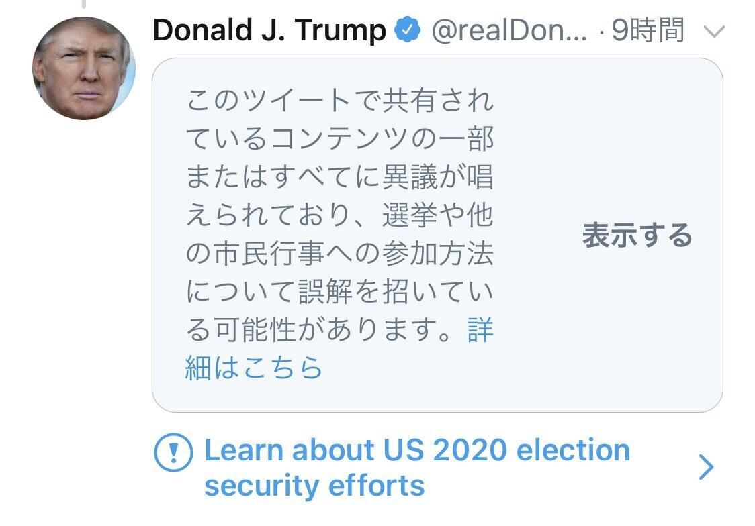
Task: Click the @realDon... username handle
Action: coord(509,31)
